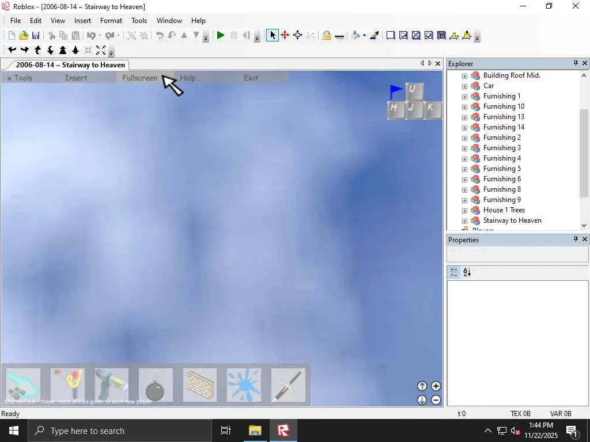The height and width of the screenshot is (442, 590).
Task: Open a place with the Open folder icon
Action: 24,35
